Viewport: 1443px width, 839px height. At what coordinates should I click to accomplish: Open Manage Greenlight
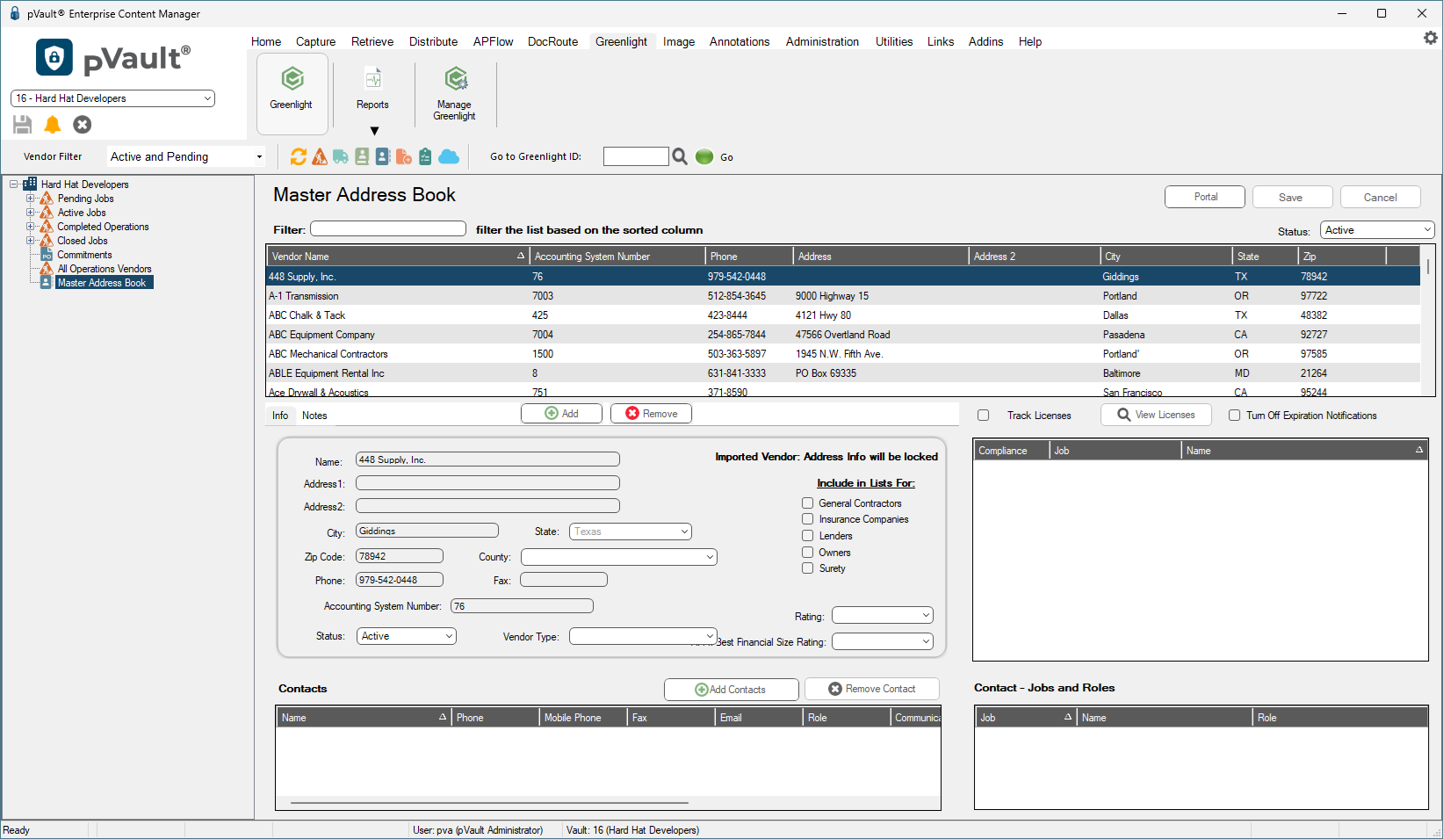point(455,93)
